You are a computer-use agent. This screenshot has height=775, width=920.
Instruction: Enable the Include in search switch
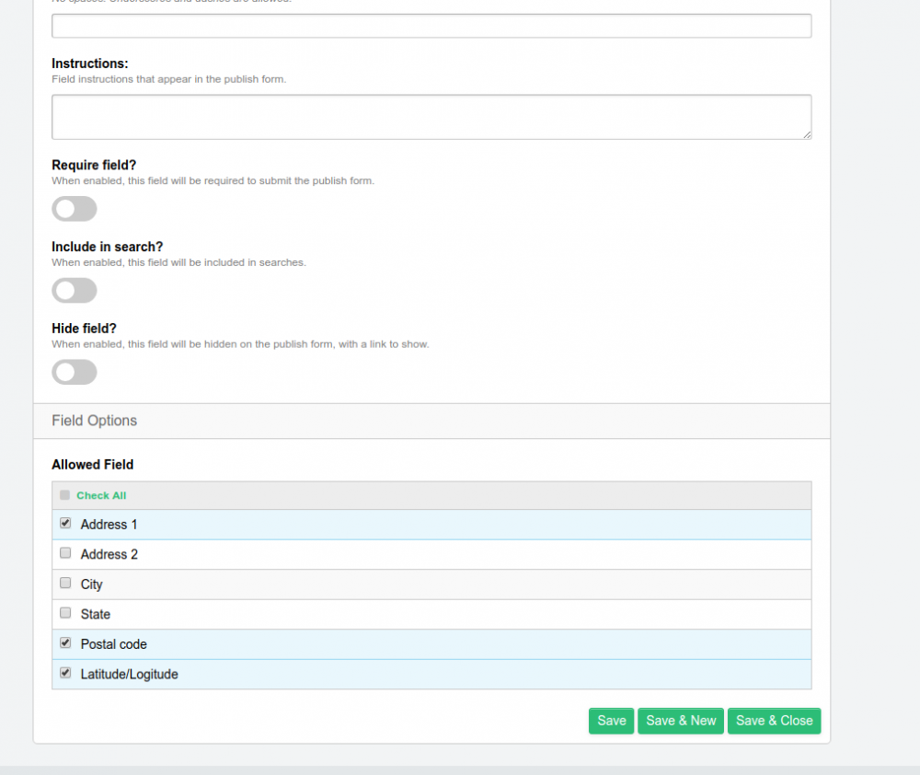click(74, 290)
